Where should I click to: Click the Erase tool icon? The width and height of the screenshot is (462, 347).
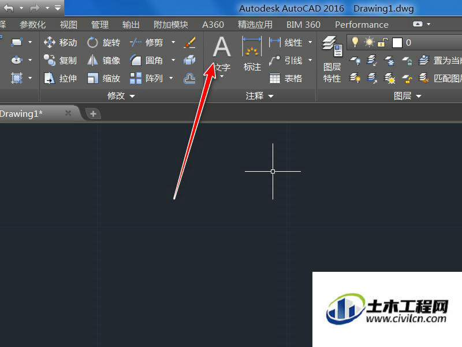tap(189, 42)
